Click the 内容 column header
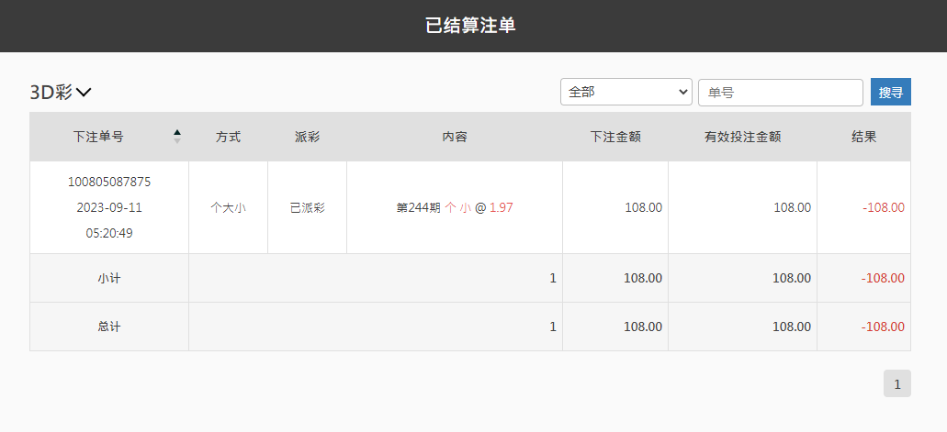 pyautogui.click(x=455, y=137)
